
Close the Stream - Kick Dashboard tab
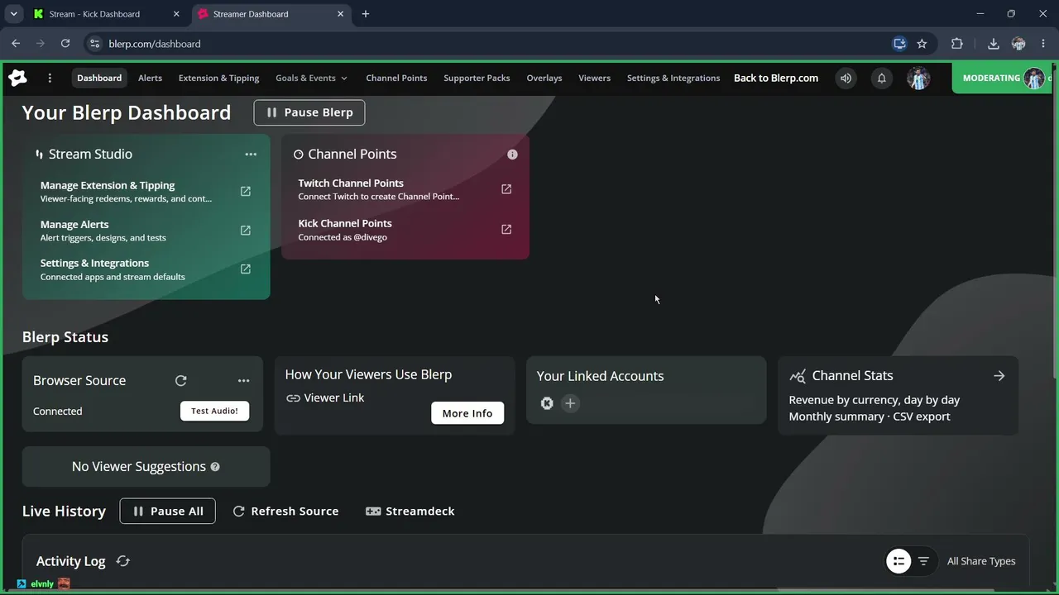[176, 14]
